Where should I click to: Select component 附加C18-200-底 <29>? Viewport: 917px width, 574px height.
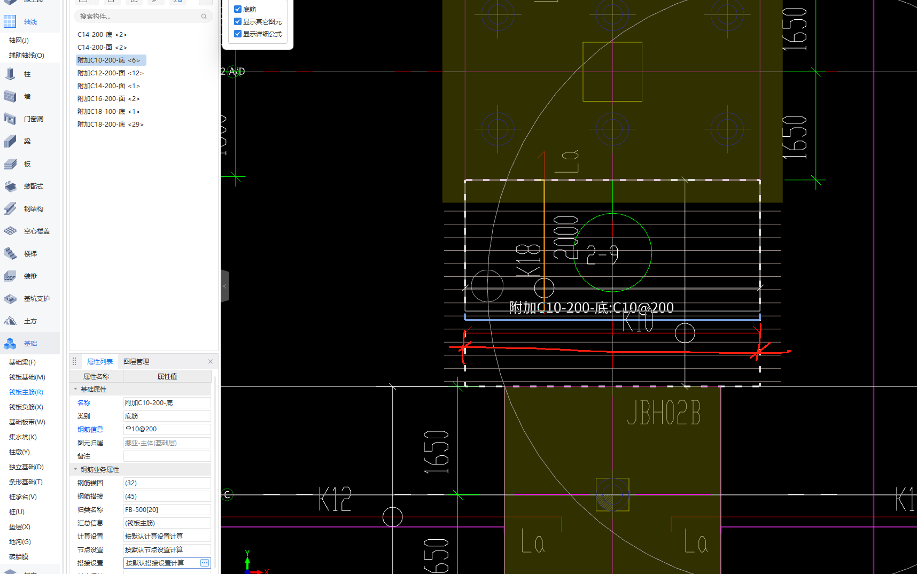(111, 125)
